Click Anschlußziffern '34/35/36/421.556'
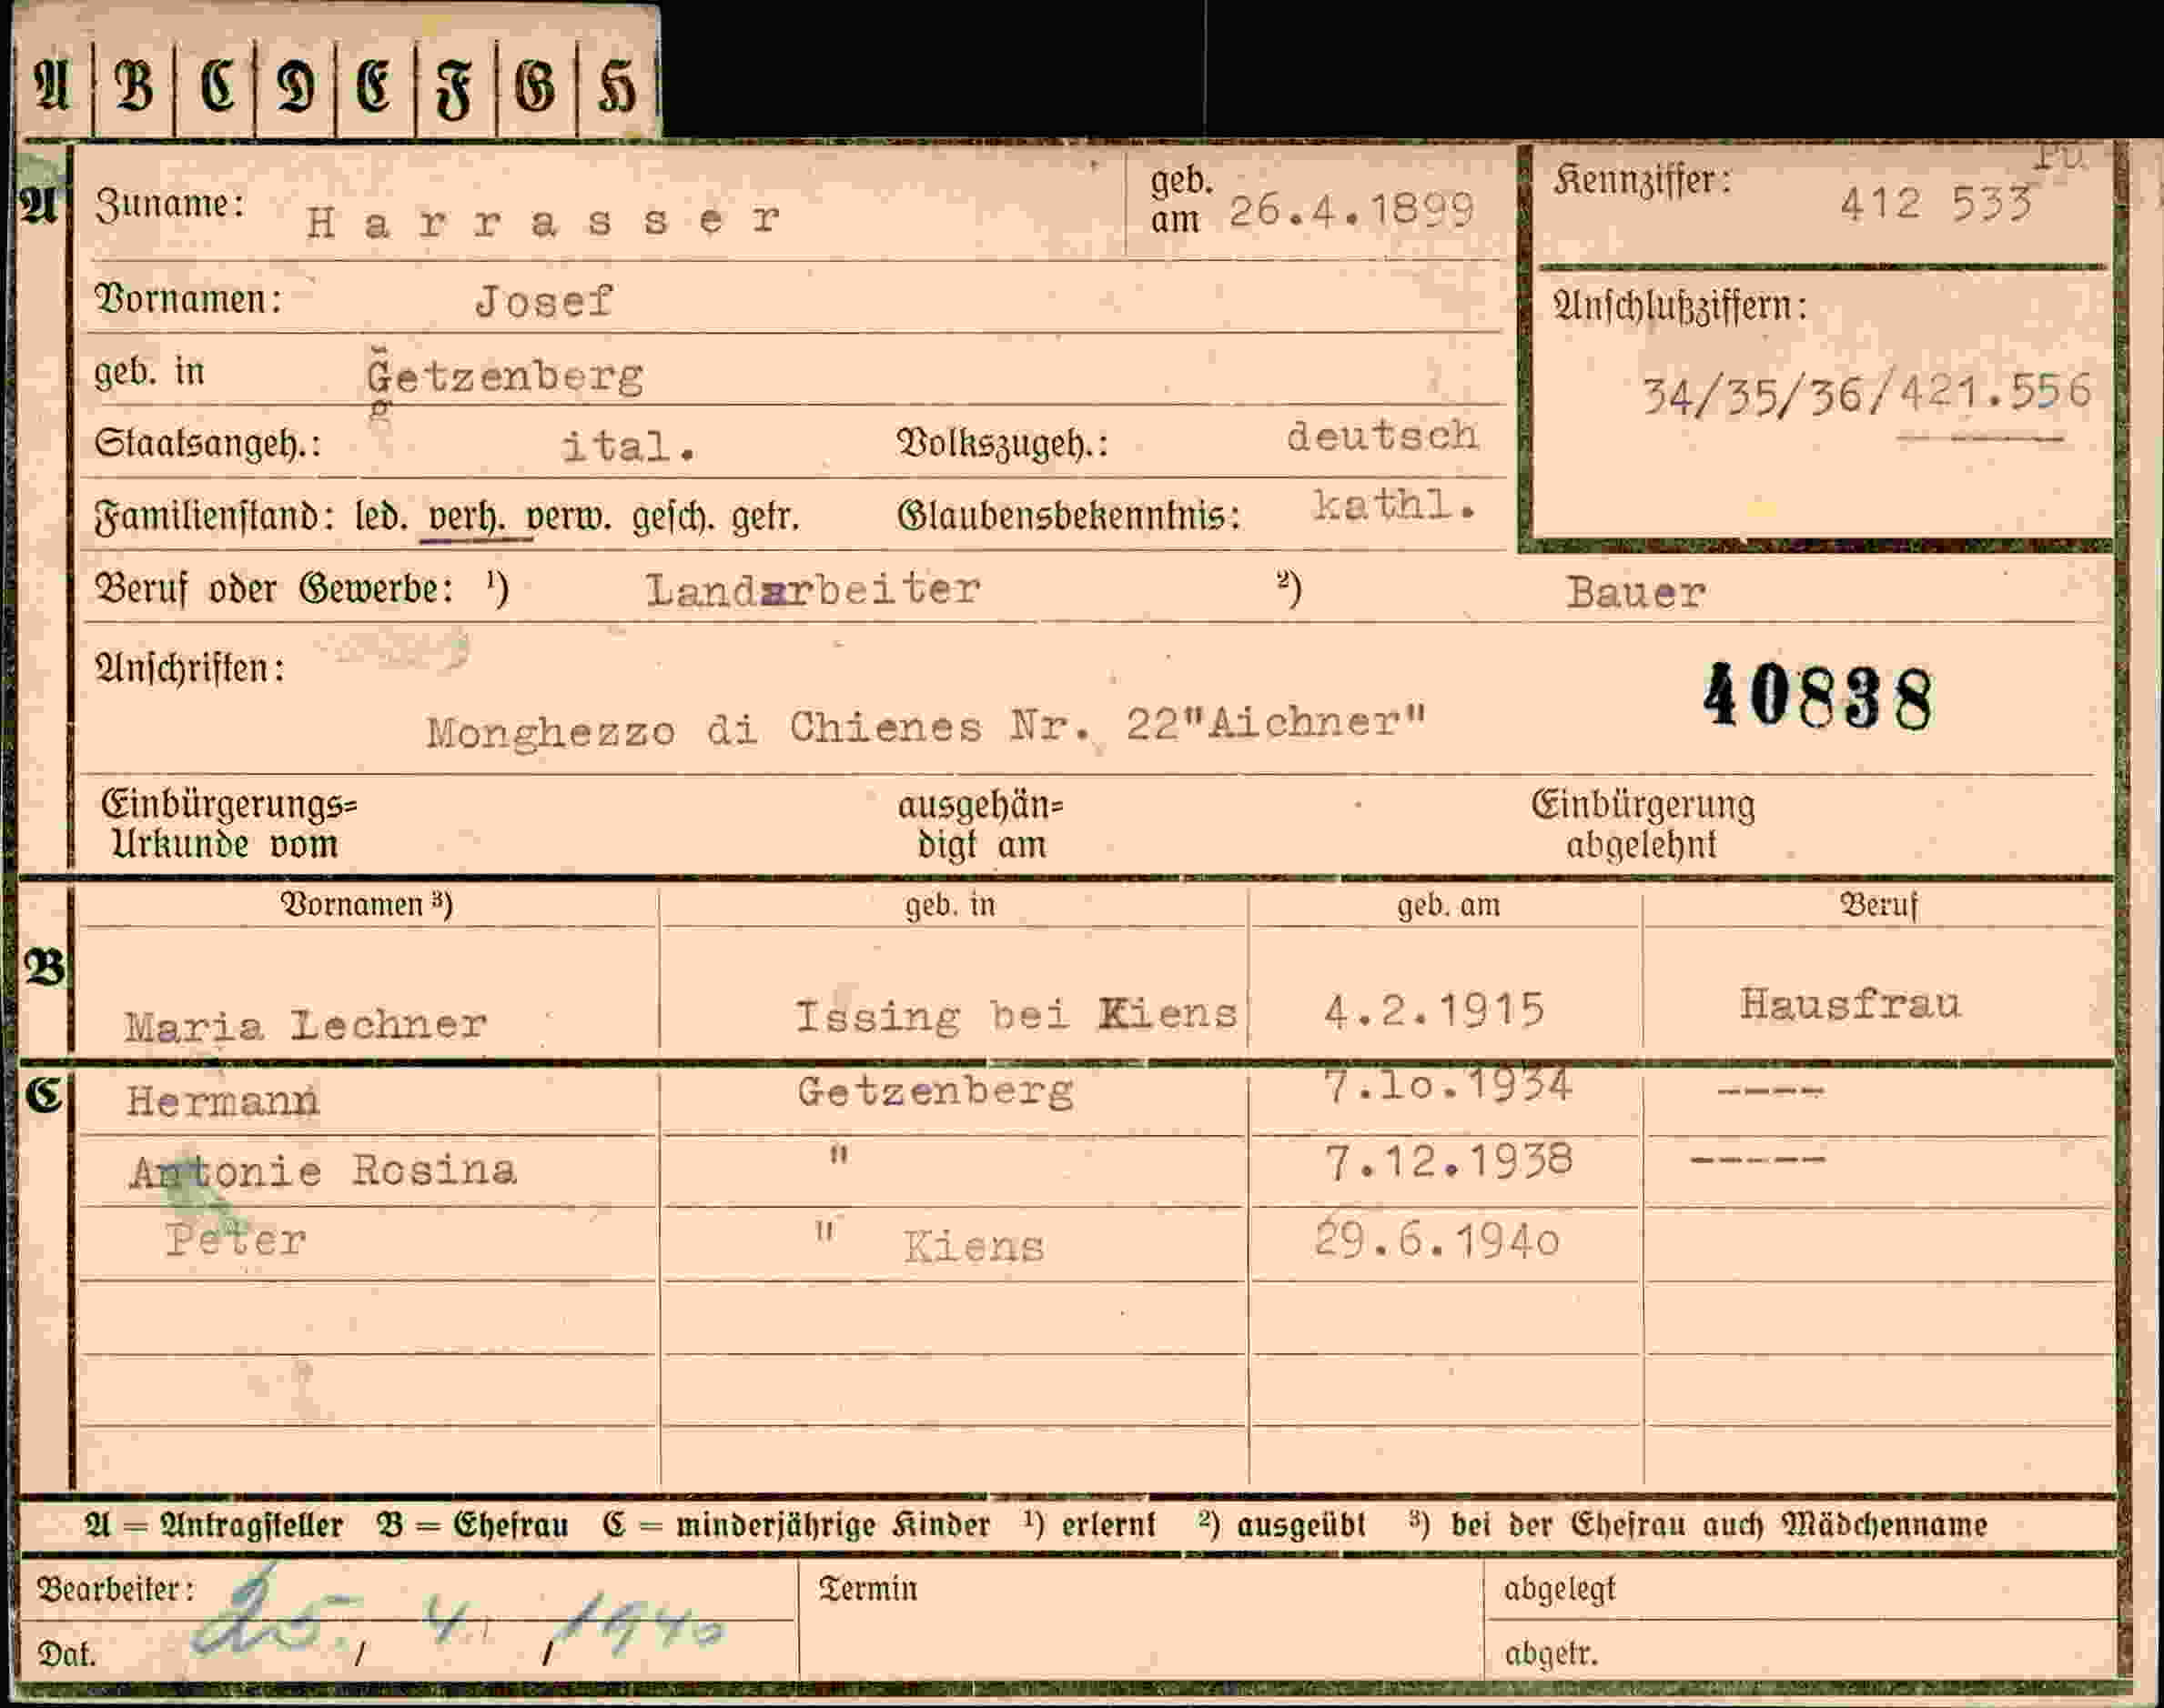This screenshot has height=1708, width=2164. pos(1866,393)
